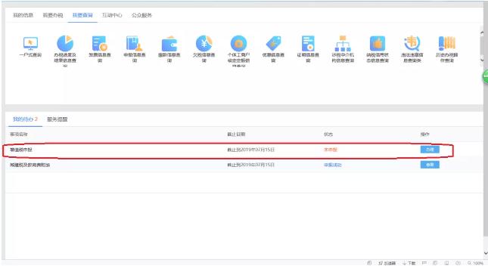Viewport: 488px width, 272px height.
Task: Open the thumbs-up 纳税信用状态 query icon
Action: click(378, 43)
